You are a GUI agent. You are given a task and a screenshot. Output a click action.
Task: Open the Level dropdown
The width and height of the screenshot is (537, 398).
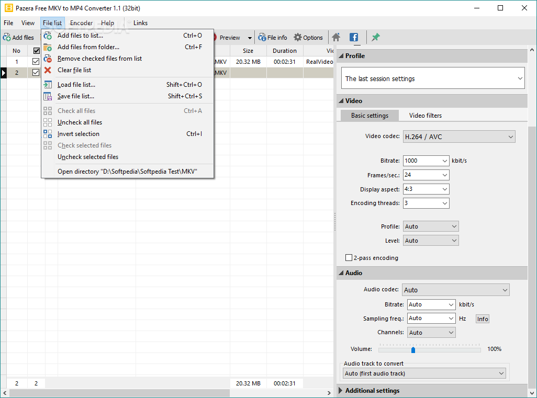coord(431,241)
